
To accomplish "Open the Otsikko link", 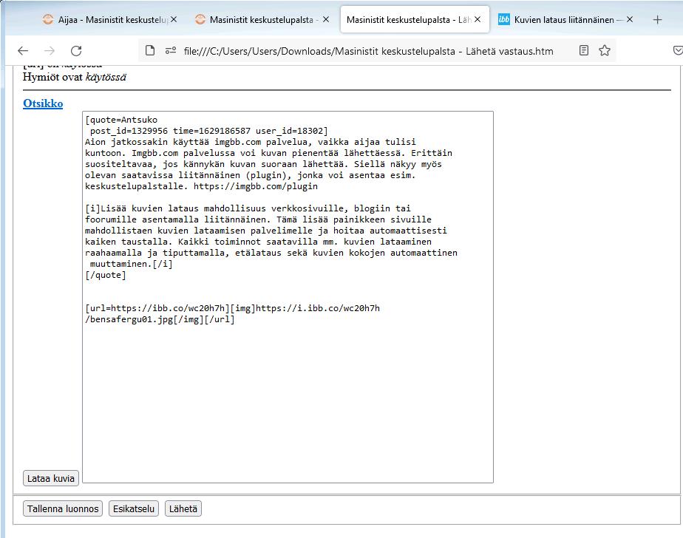I will coord(43,103).
